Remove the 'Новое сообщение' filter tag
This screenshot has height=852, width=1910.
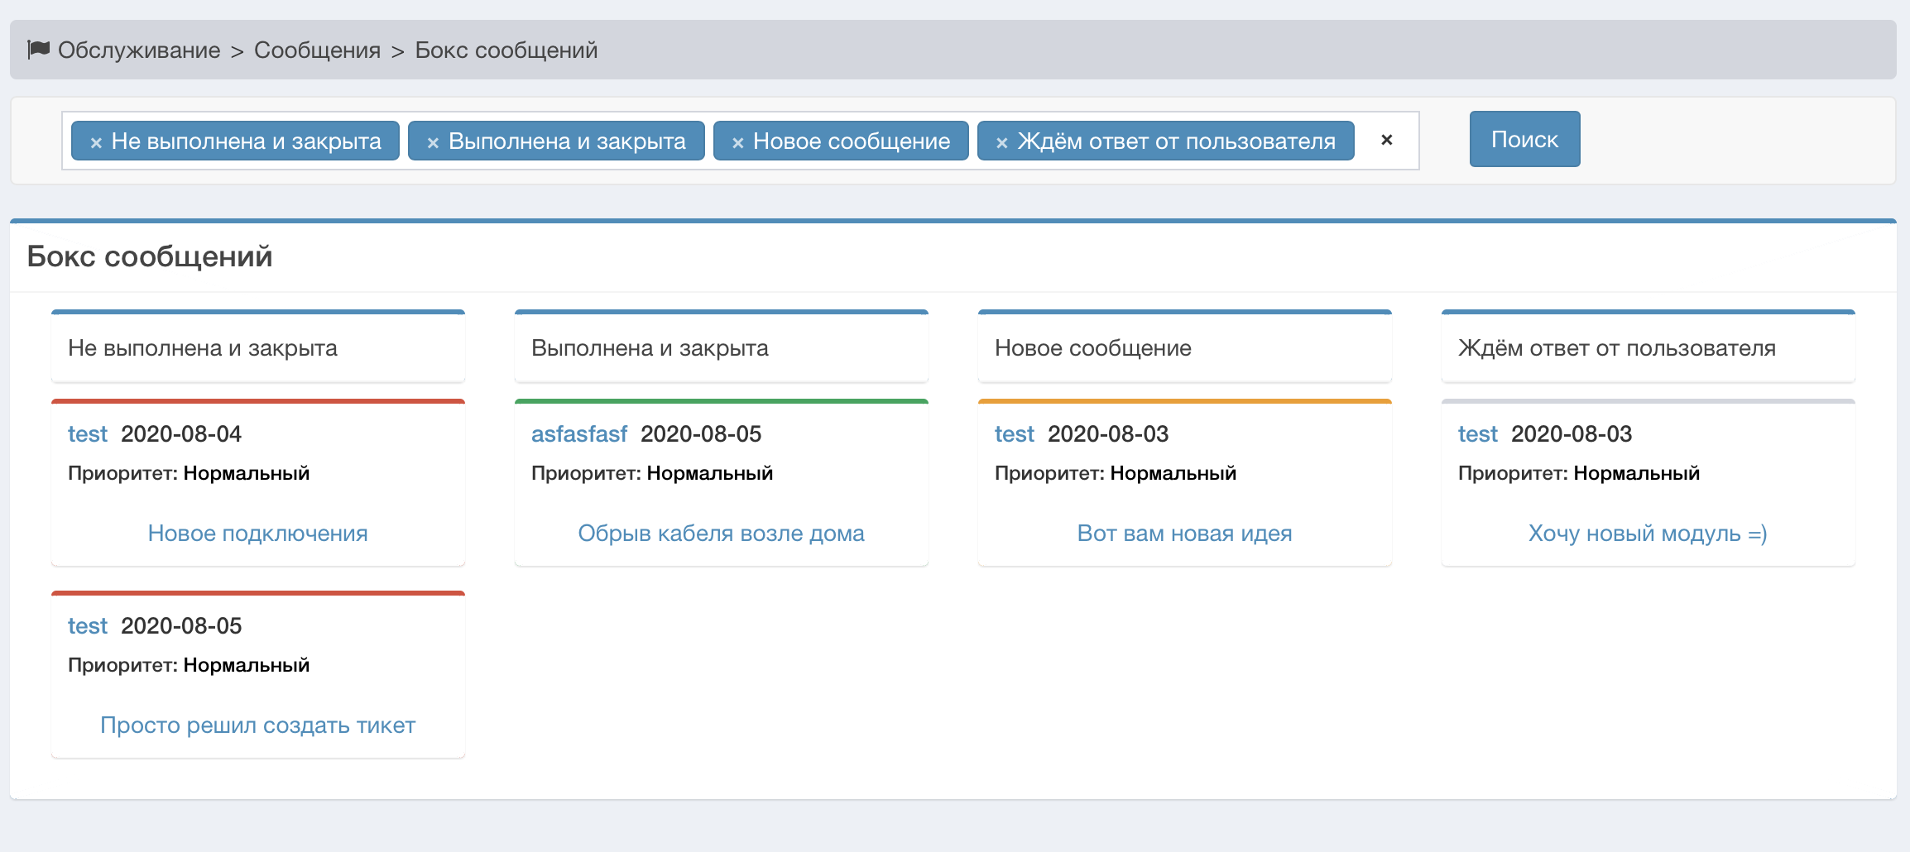point(737,142)
